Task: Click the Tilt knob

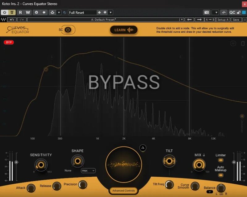Action: [x=169, y=161]
